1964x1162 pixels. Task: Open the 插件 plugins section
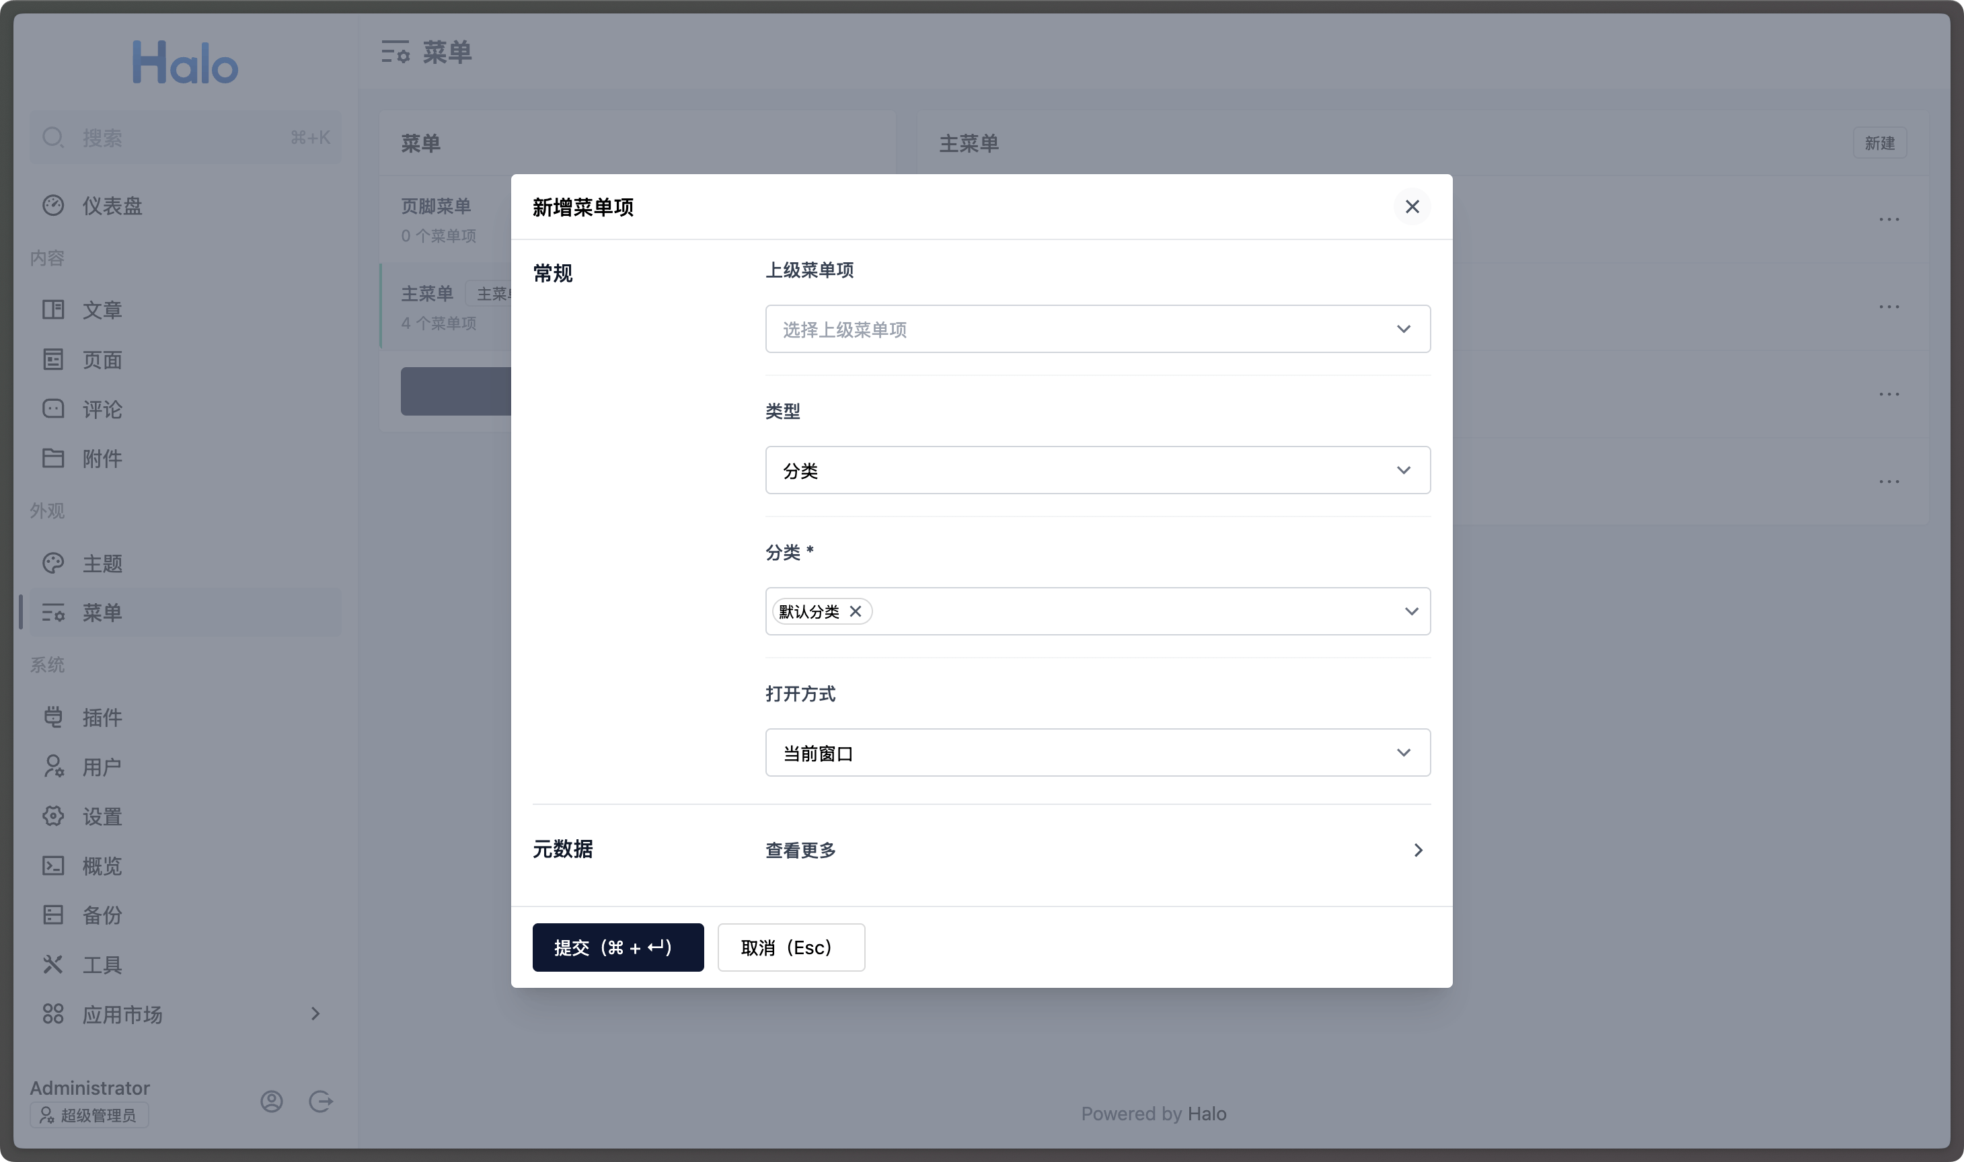coord(53,718)
